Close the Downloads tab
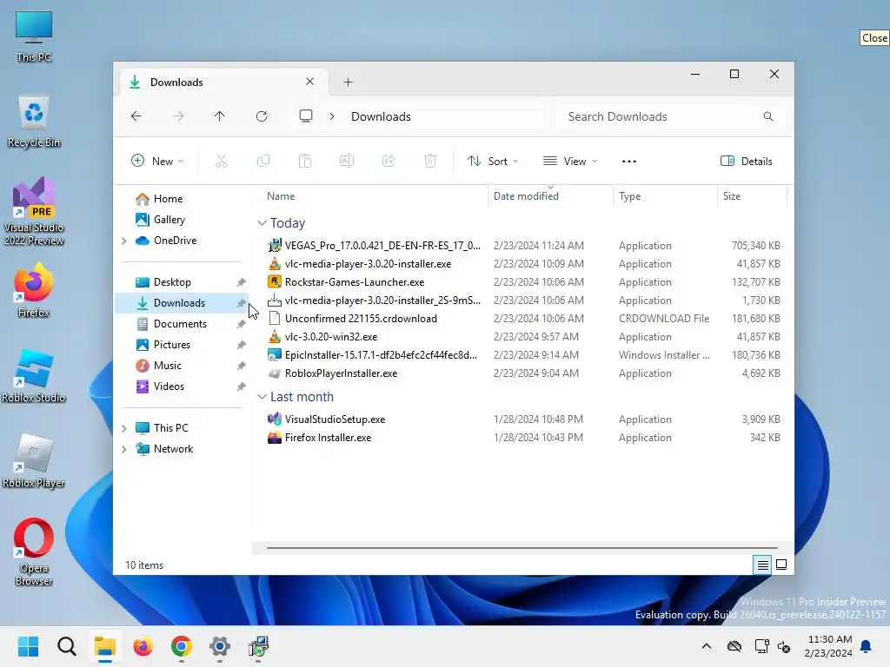This screenshot has width=890, height=667. coord(310,82)
